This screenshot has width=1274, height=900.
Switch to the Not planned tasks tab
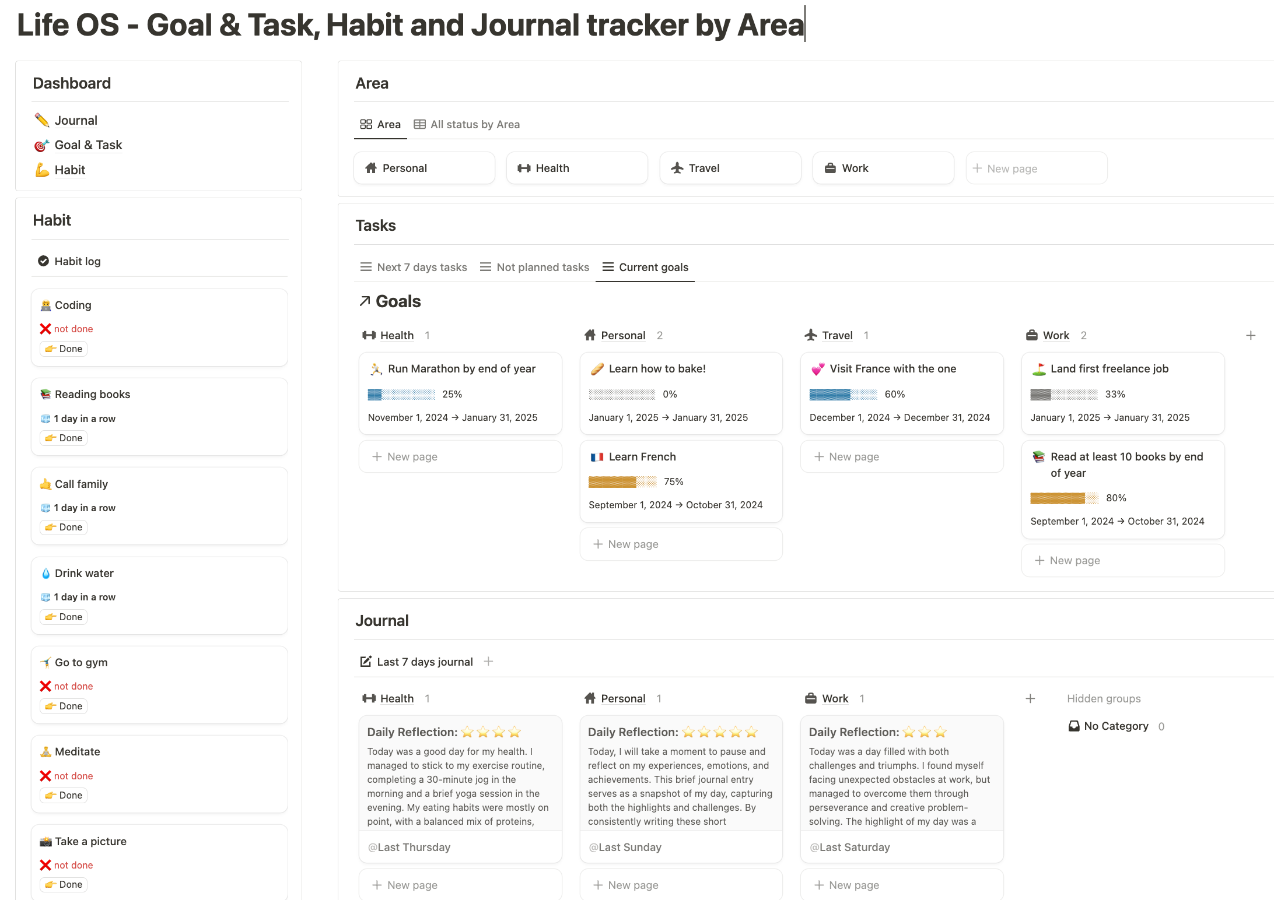[542, 267]
